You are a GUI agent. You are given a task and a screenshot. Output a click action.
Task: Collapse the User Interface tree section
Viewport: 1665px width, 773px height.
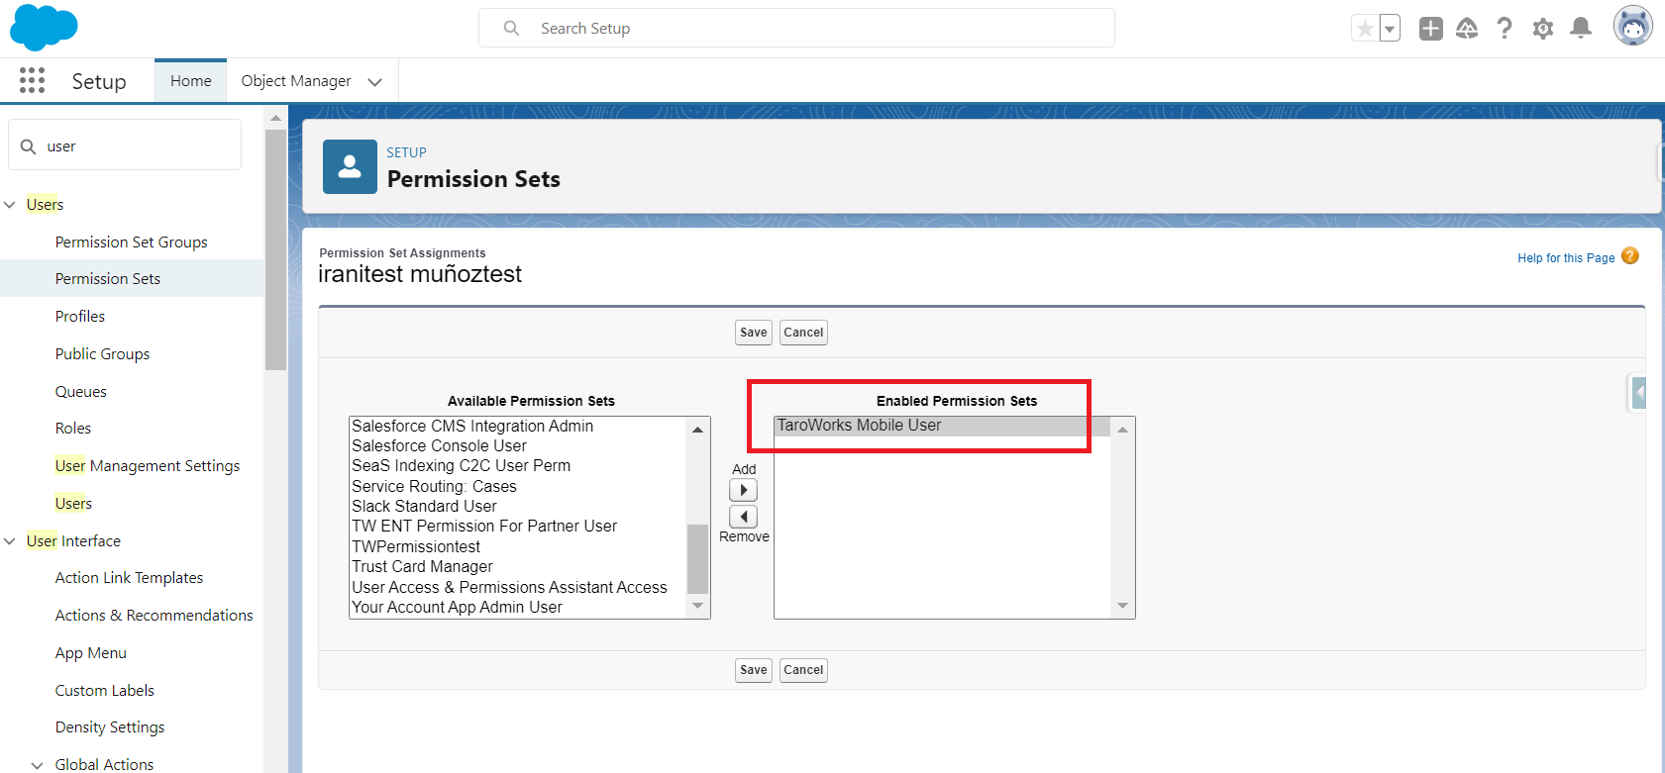point(10,541)
